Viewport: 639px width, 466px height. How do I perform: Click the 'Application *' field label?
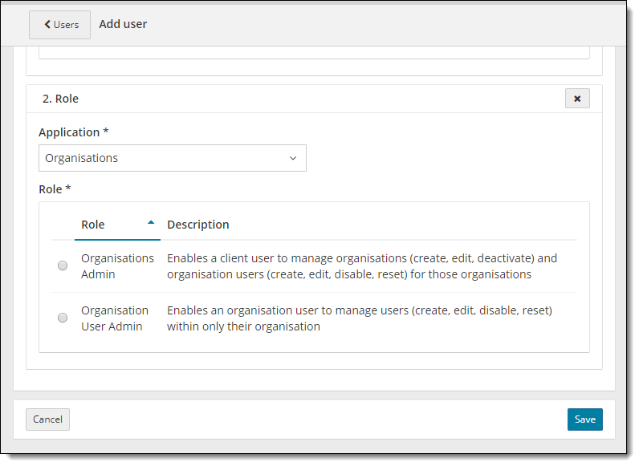(x=74, y=132)
